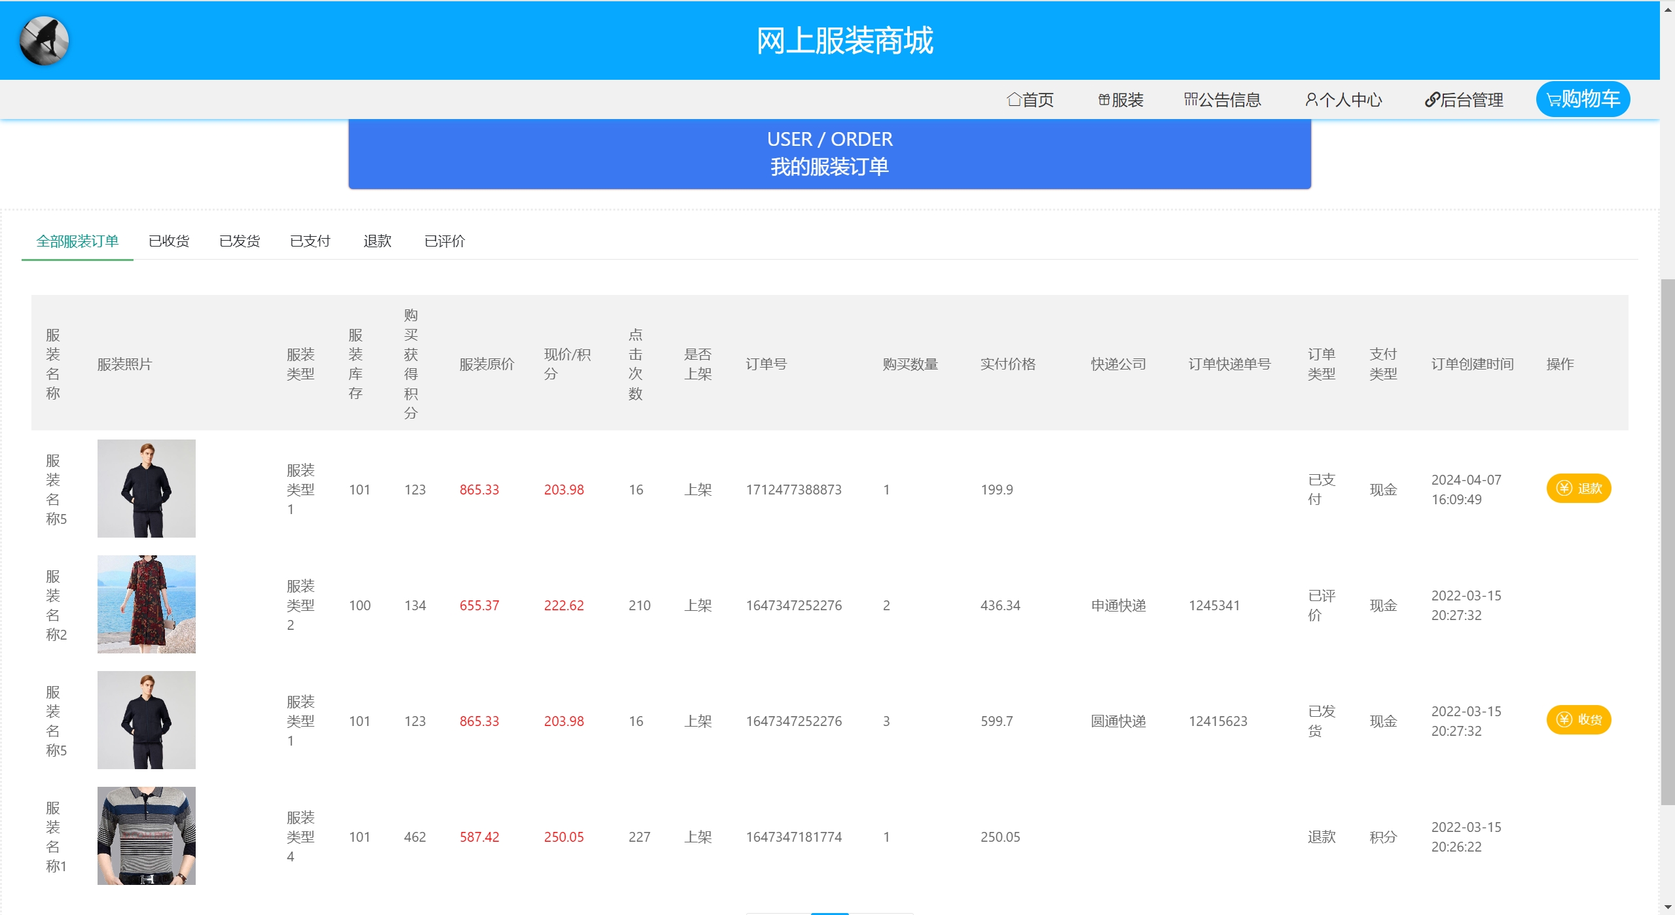This screenshot has height=915, width=1675.
Task: Switch to 已支付 tab
Action: click(310, 241)
